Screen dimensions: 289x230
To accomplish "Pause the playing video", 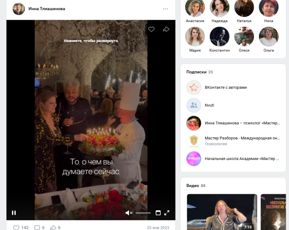I will point(14,213).
